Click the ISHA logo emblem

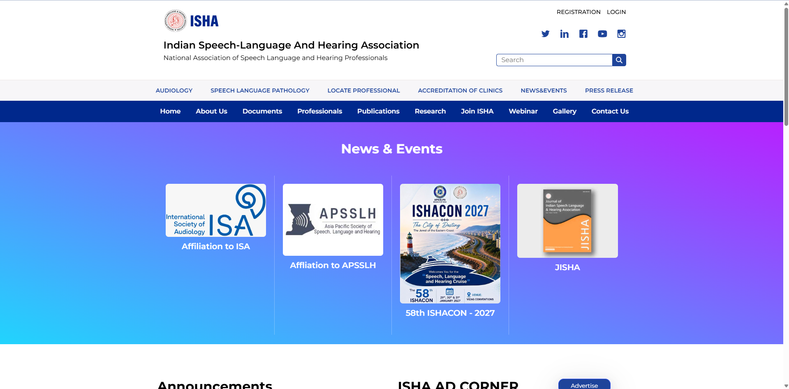coord(176,21)
